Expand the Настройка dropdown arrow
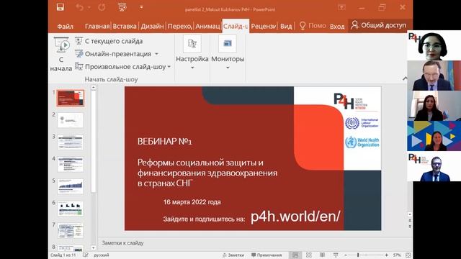 click(x=192, y=68)
